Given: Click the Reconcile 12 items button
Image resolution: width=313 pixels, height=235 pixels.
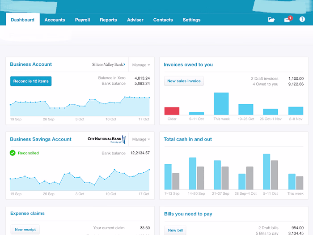Looking at the screenshot, I should 31,81.
